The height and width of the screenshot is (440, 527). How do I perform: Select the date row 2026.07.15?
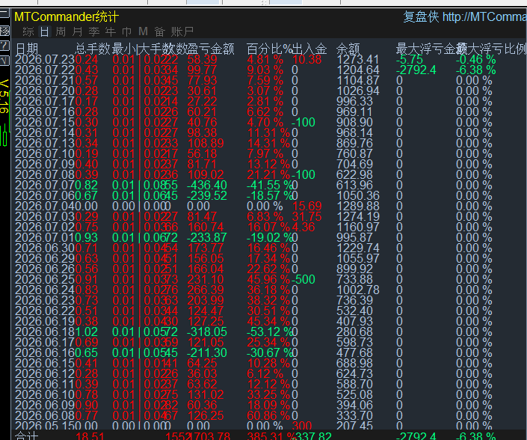(45, 122)
